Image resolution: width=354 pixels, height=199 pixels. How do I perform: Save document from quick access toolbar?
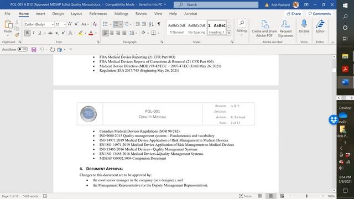tap(34, 50)
